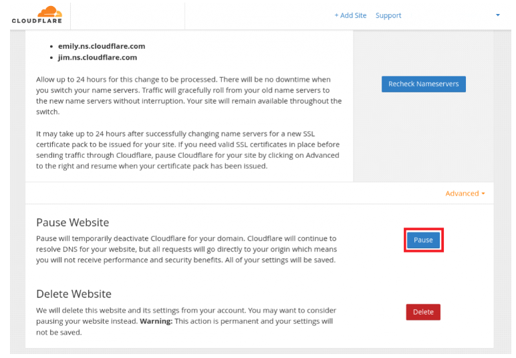This screenshot has height=358, width=516.
Task: Click the paragraph starting 'Pause will temporarily deactivate Cloudflare'
Action: (186, 250)
